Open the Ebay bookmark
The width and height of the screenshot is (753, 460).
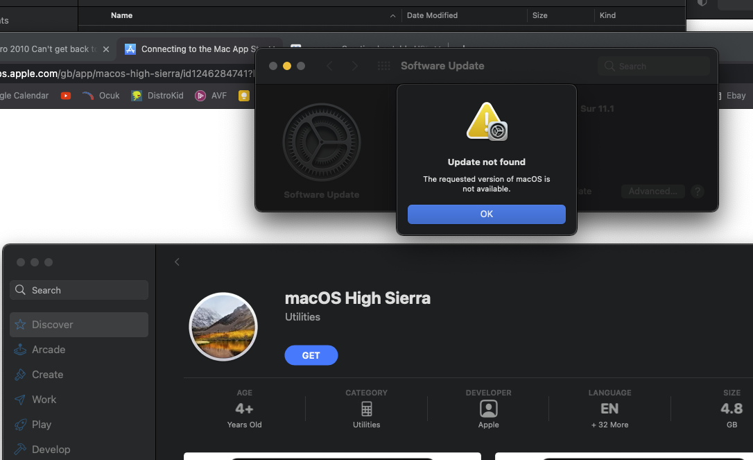pos(732,96)
